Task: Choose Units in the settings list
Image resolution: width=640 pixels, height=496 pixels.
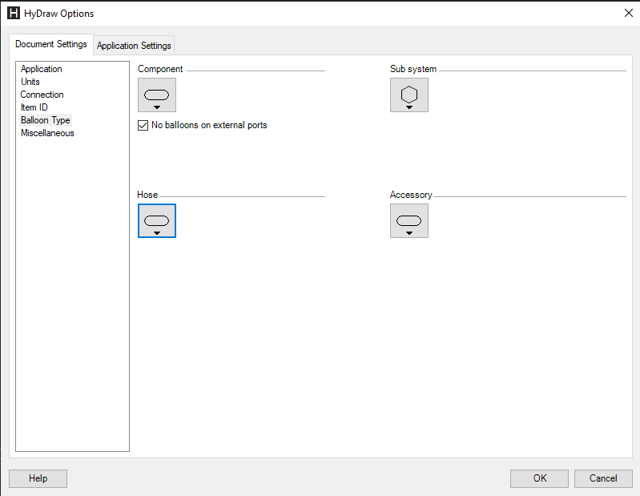Action: pyautogui.click(x=30, y=82)
